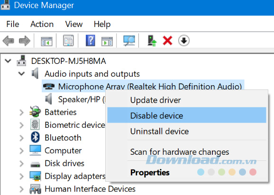The image size is (274, 195).
Task: Open the Help menu
Action: tap(102, 25)
